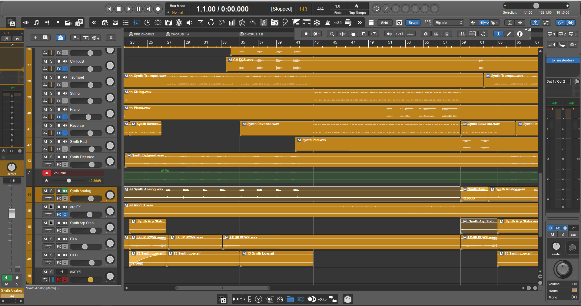Adjust the Synth Detuned Volume envelope slider
The height and width of the screenshot is (306, 581).
tap(69, 181)
